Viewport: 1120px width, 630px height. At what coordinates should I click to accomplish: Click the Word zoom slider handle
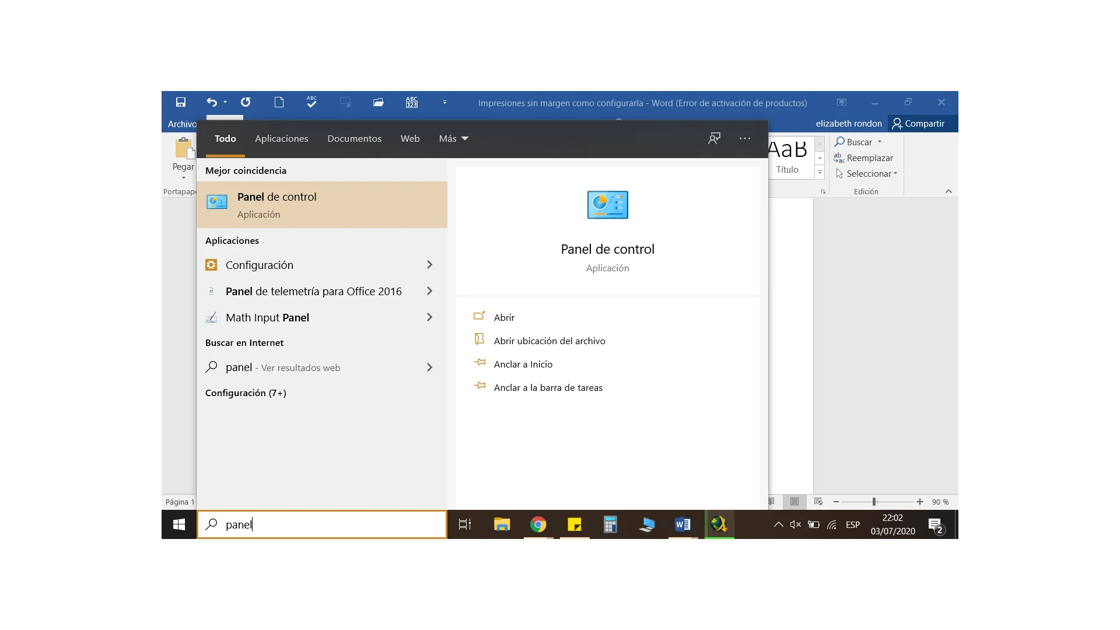[874, 502]
